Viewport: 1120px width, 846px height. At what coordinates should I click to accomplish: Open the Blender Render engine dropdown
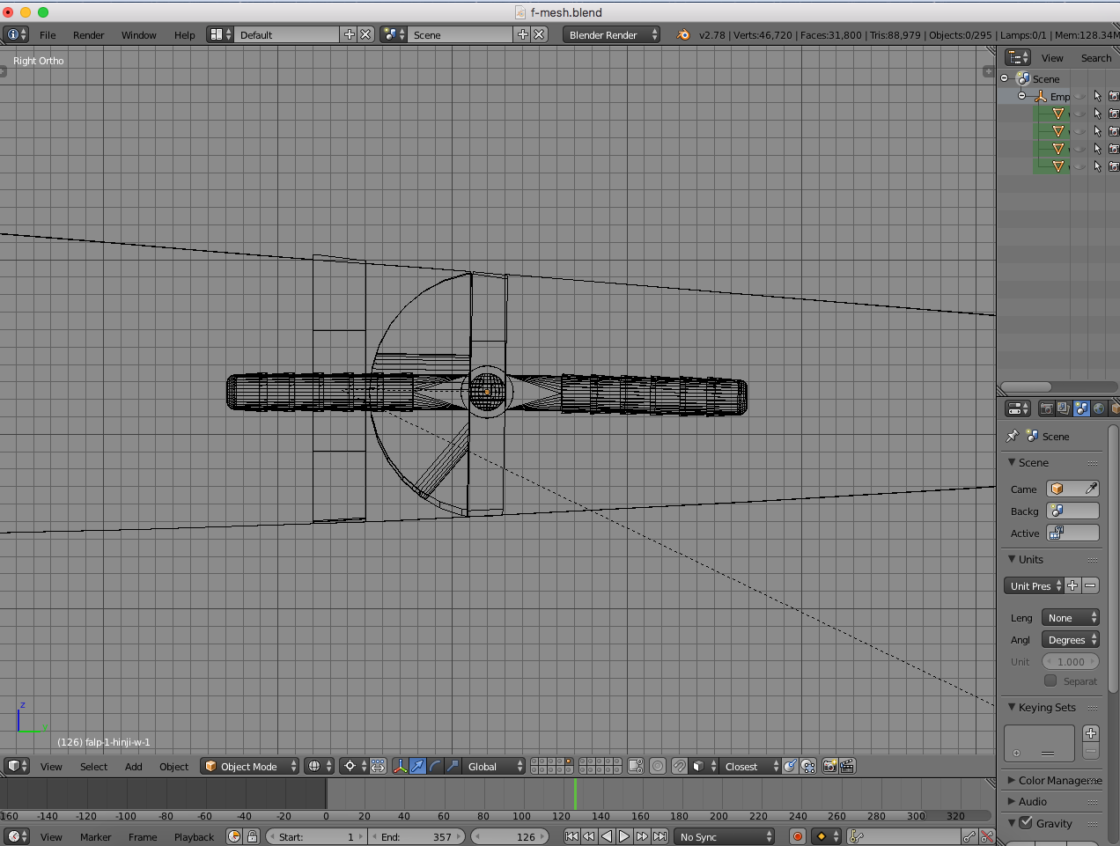[x=612, y=34]
